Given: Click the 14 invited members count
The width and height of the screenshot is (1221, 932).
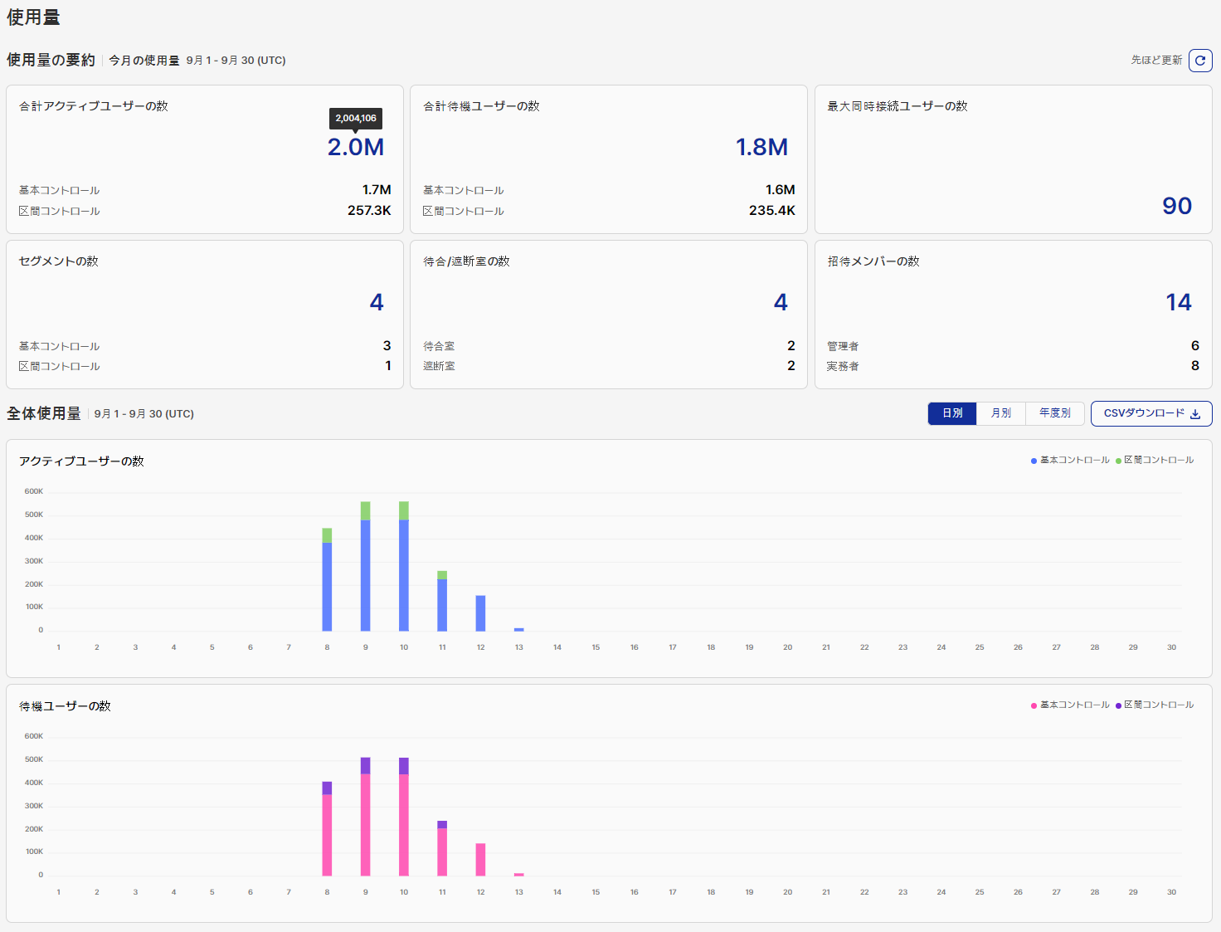Looking at the screenshot, I should click(x=1178, y=302).
